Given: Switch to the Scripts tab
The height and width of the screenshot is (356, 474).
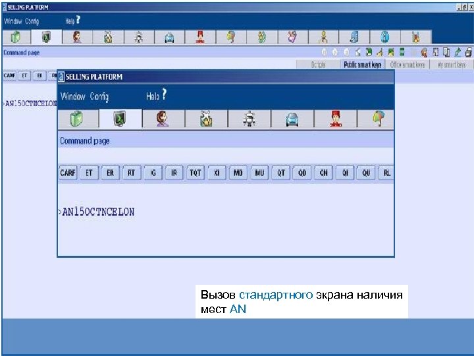Looking at the screenshot, I should tap(318, 65).
